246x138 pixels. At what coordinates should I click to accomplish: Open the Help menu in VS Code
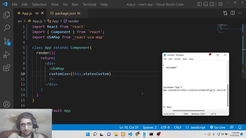coord(104,4)
